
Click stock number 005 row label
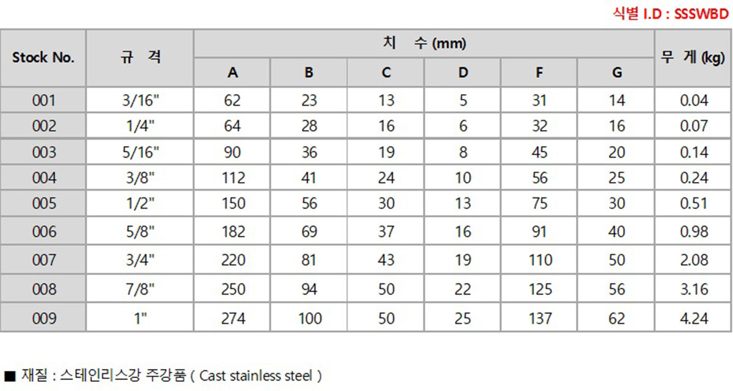(x=43, y=203)
